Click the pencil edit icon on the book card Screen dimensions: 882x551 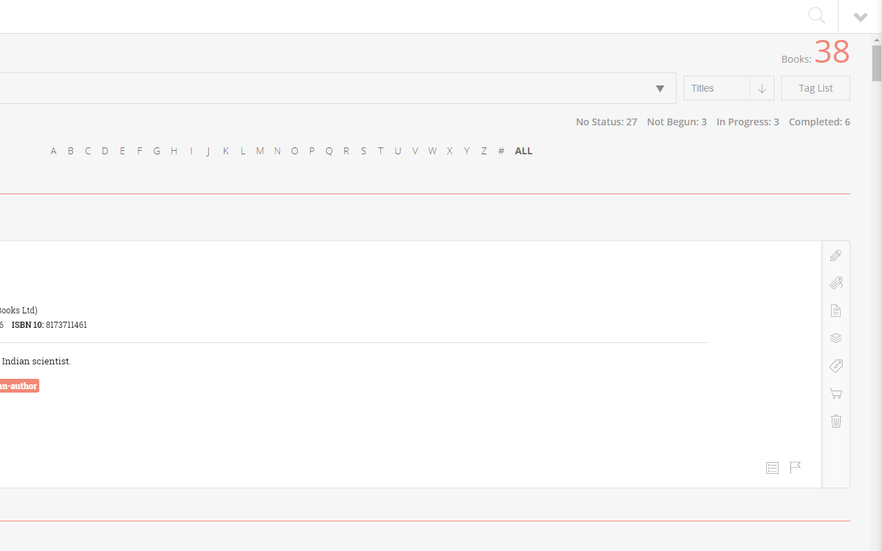tap(836, 256)
